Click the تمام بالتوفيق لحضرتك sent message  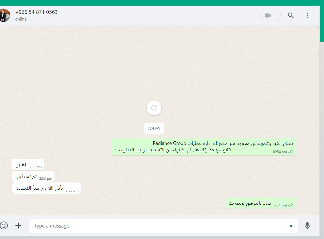pyautogui.click(x=260, y=203)
